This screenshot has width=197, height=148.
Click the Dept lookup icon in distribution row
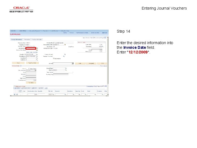(x=95, y=94)
